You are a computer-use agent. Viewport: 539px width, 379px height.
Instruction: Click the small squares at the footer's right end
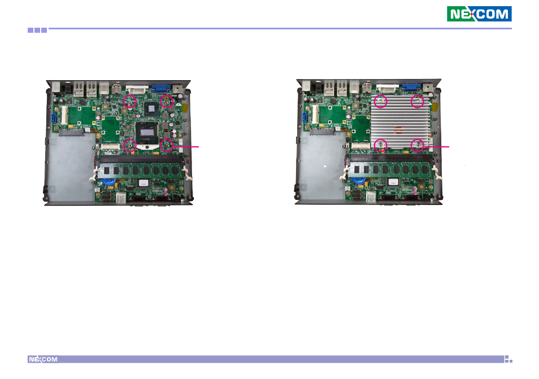pyautogui.click(x=507, y=359)
